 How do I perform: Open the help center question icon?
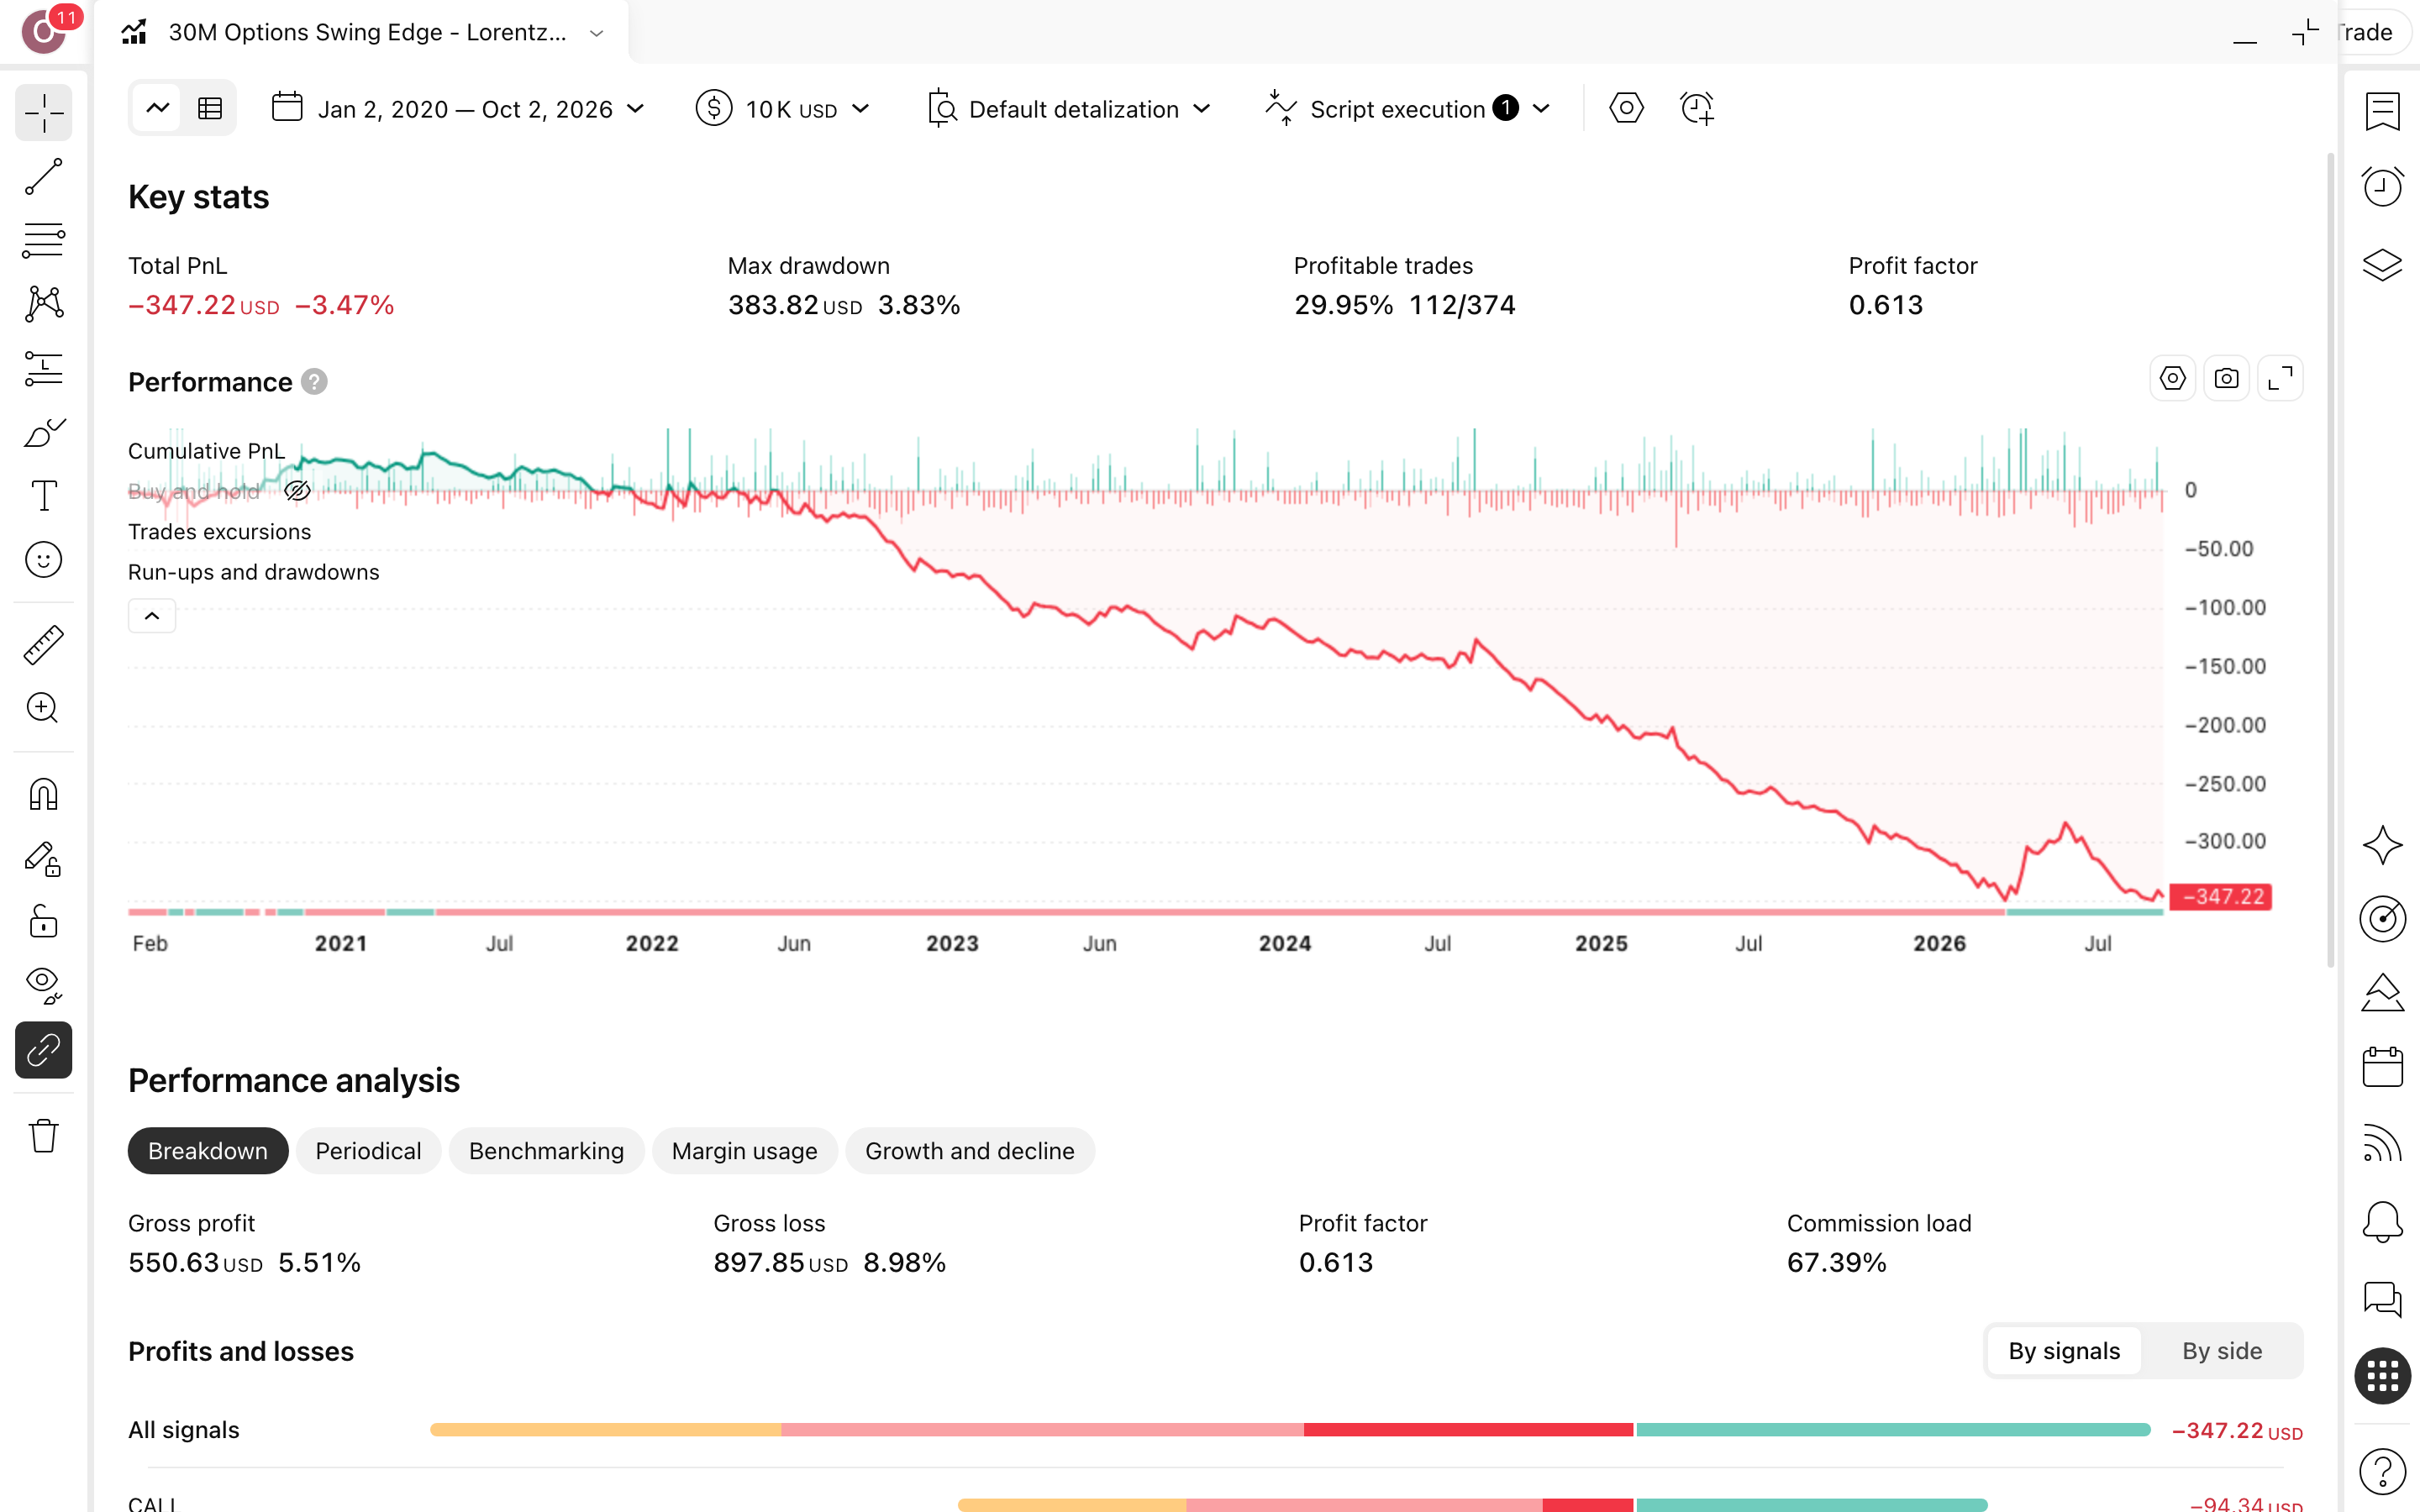point(2382,1471)
